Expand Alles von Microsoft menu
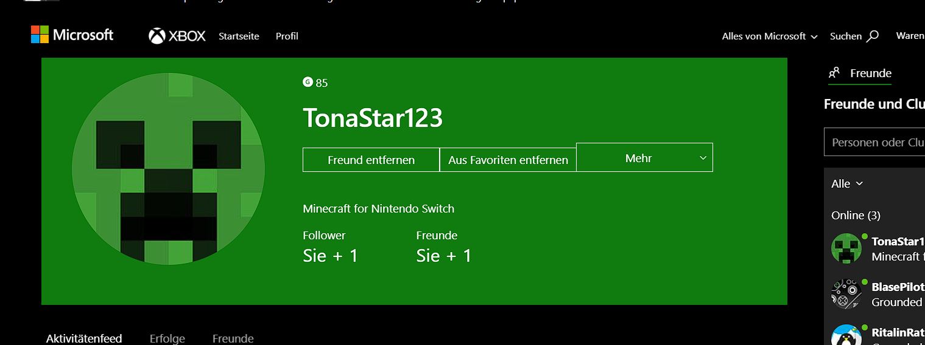The width and height of the screenshot is (925, 345). point(769,36)
